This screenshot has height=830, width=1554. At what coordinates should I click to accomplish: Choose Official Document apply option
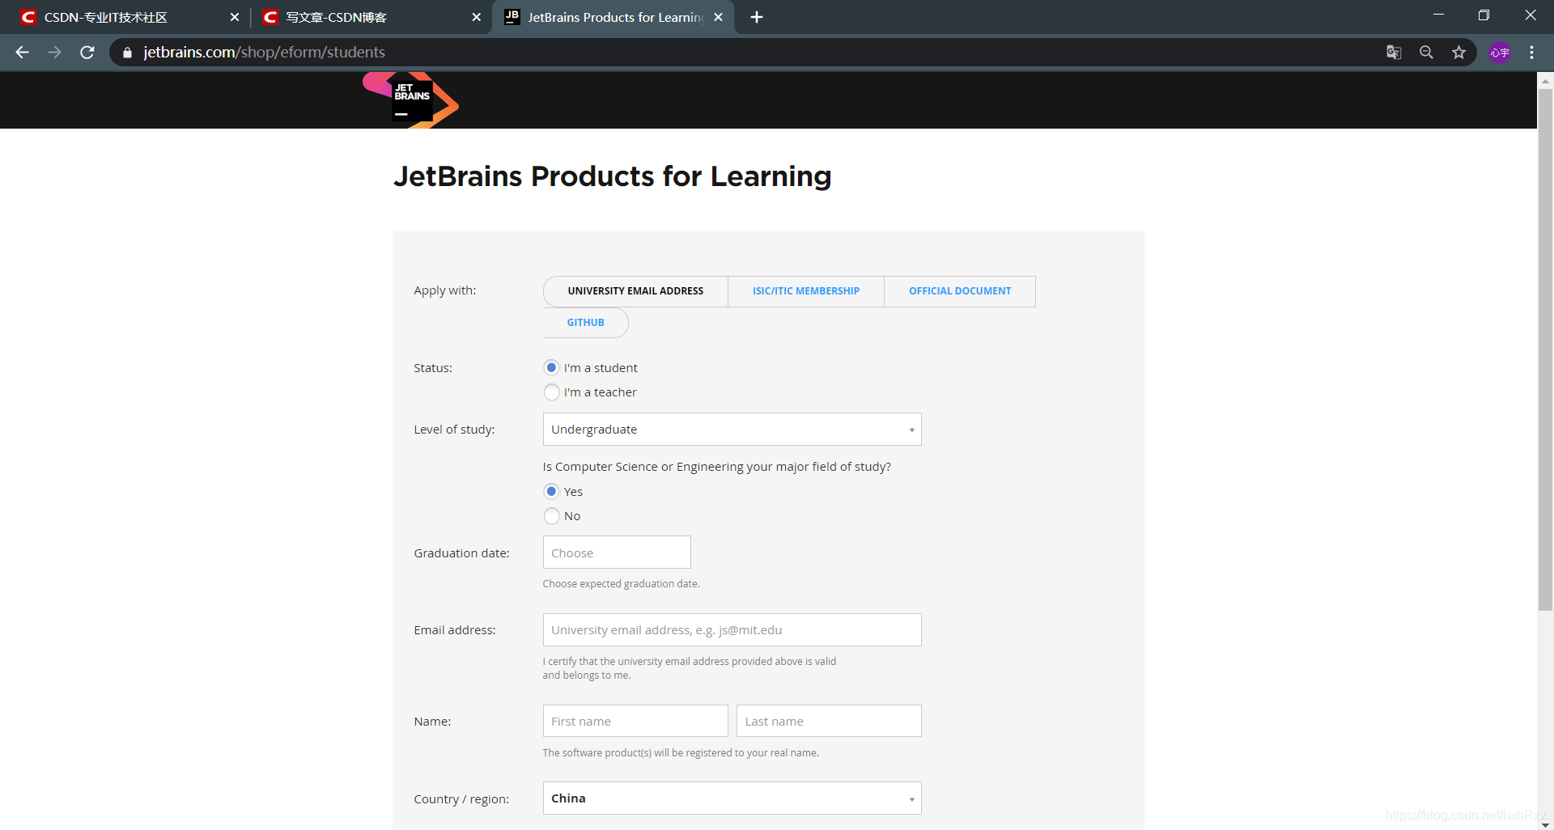(x=960, y=291)
